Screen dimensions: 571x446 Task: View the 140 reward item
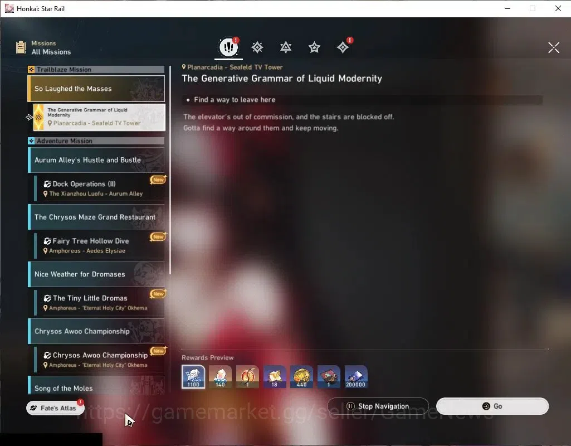point(220,376)
